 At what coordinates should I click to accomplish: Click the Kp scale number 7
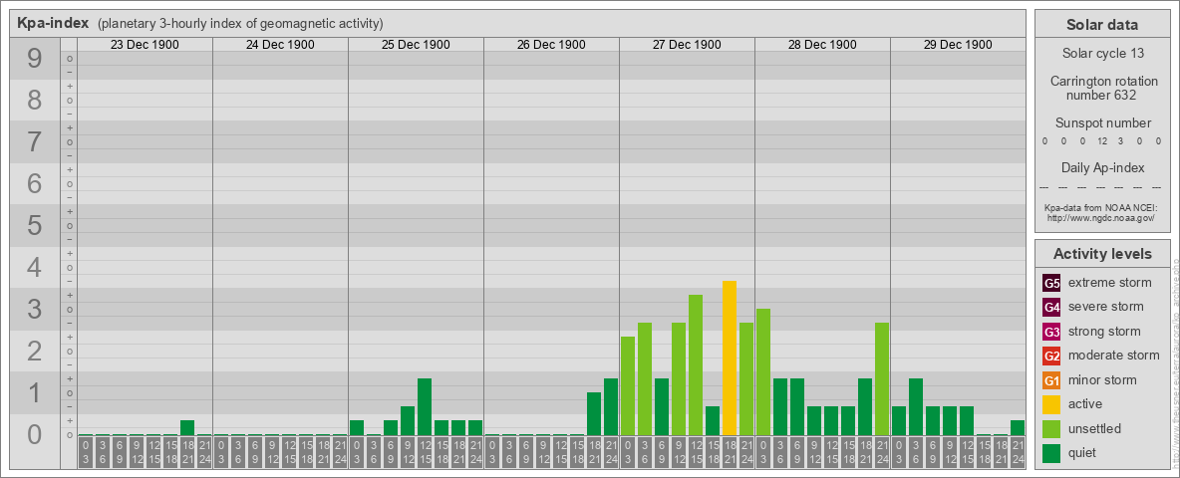34,142
